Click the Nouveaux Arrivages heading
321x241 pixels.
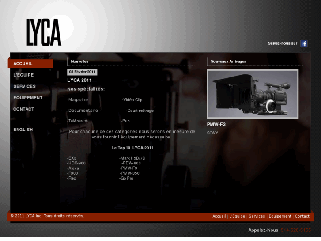tap(228, 61)
